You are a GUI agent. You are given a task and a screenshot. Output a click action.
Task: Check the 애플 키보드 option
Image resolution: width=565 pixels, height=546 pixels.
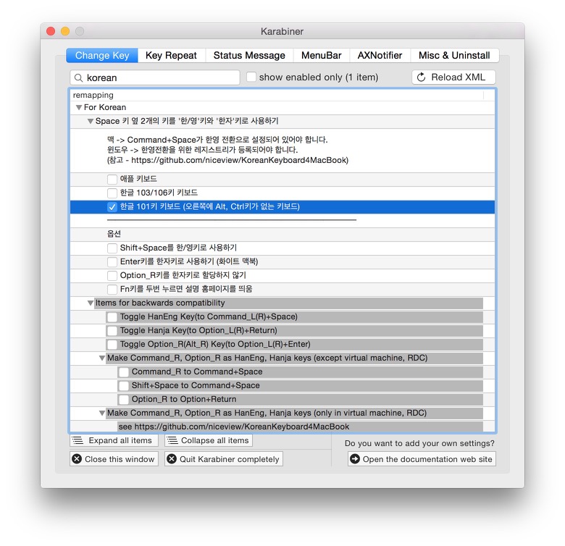click(x=112, y=179)
